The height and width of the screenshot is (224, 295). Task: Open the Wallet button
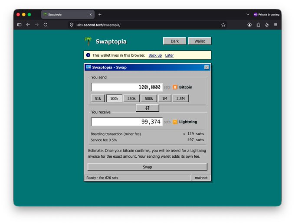point(200,41)
